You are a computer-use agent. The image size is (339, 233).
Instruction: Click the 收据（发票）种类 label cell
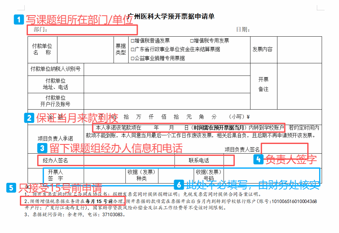tap(142, 175)
